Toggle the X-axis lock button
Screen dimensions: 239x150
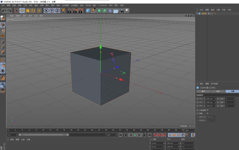click(x=46, y=11)
